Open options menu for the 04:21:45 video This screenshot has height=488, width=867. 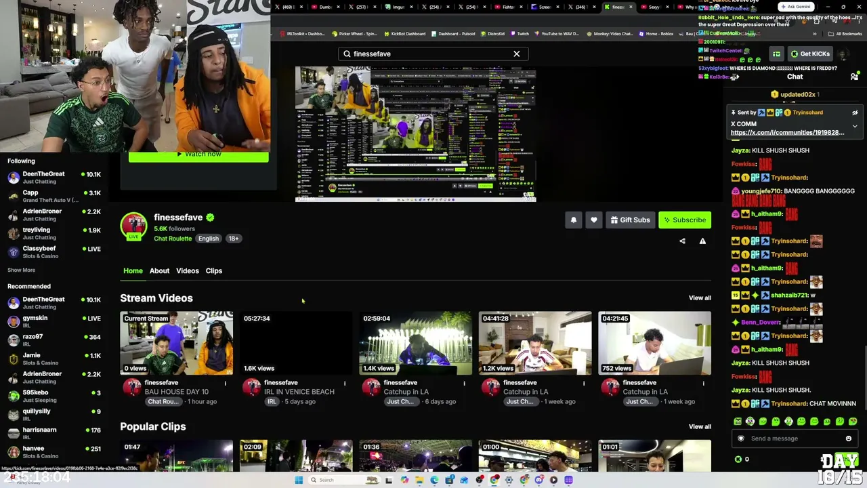point(703,384)
